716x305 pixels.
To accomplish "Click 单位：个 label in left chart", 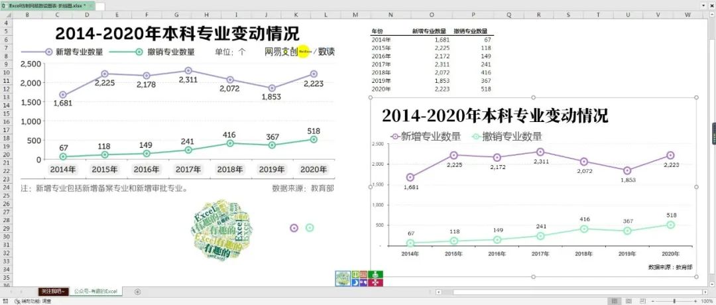I will pos(230,52).
